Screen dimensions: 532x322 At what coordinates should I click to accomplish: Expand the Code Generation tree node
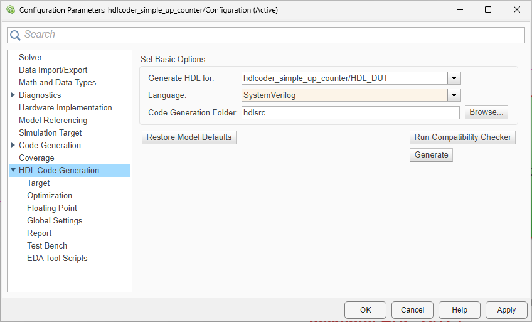click(x=13, y=145)
